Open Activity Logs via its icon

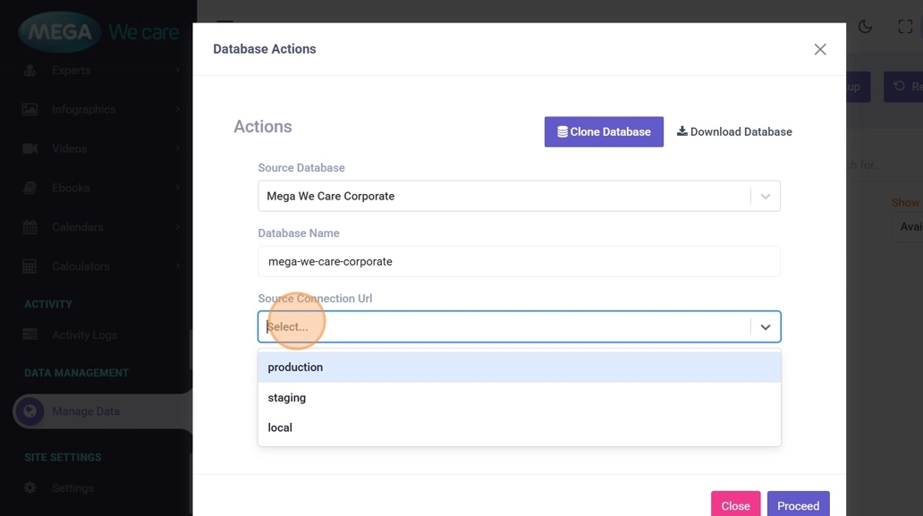pos(30,334)
